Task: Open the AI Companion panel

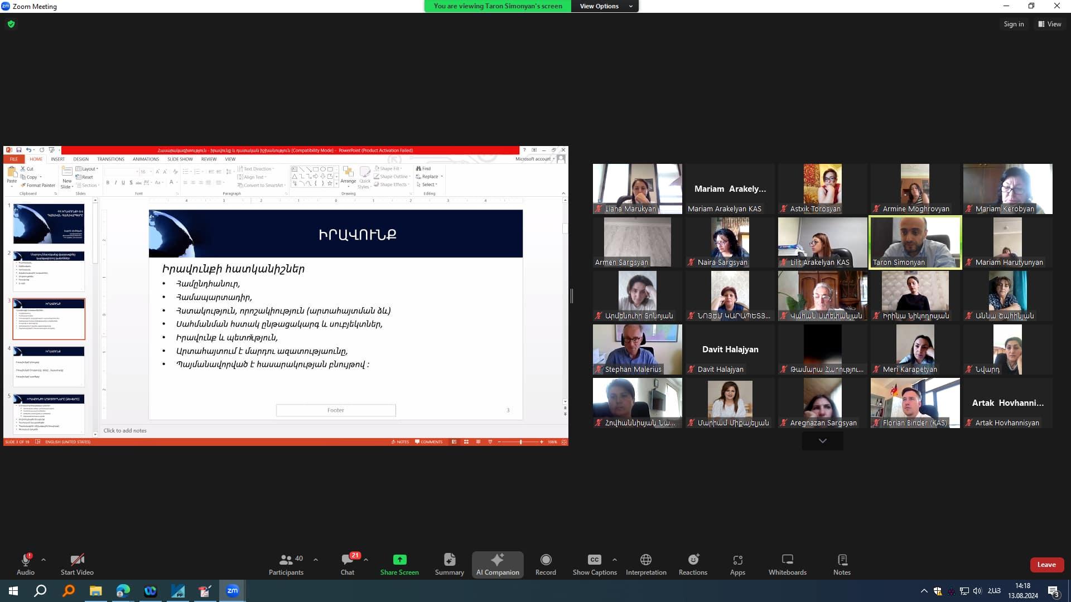Action: (497, 564)
